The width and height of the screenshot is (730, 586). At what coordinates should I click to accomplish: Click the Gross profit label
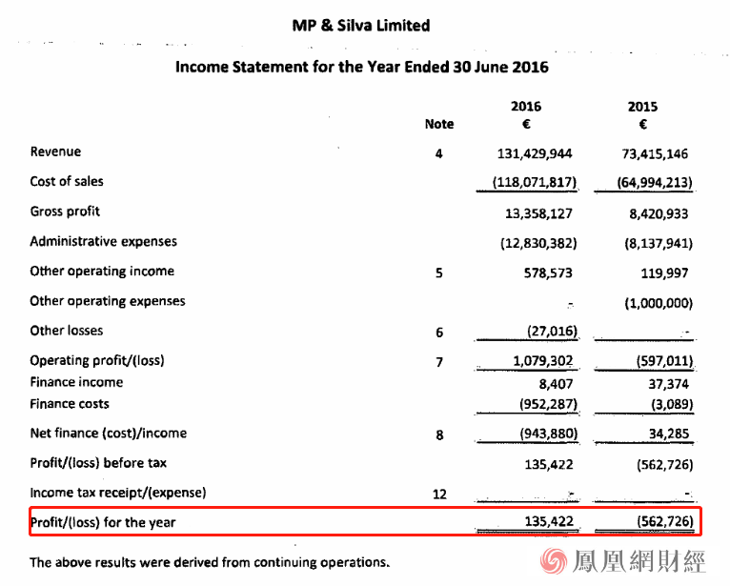65,212
